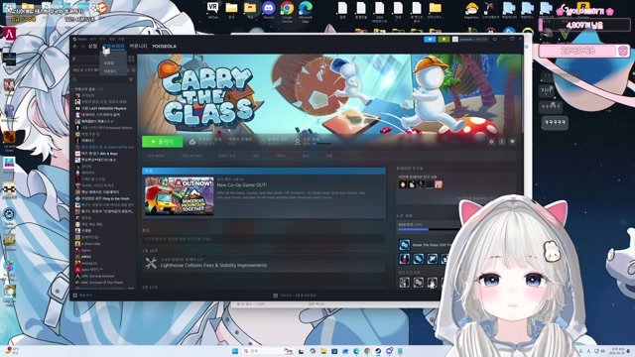Select the LAST PARADISE Playtest library entry
This screenshot has height=357, width=635.
(101, 108)
